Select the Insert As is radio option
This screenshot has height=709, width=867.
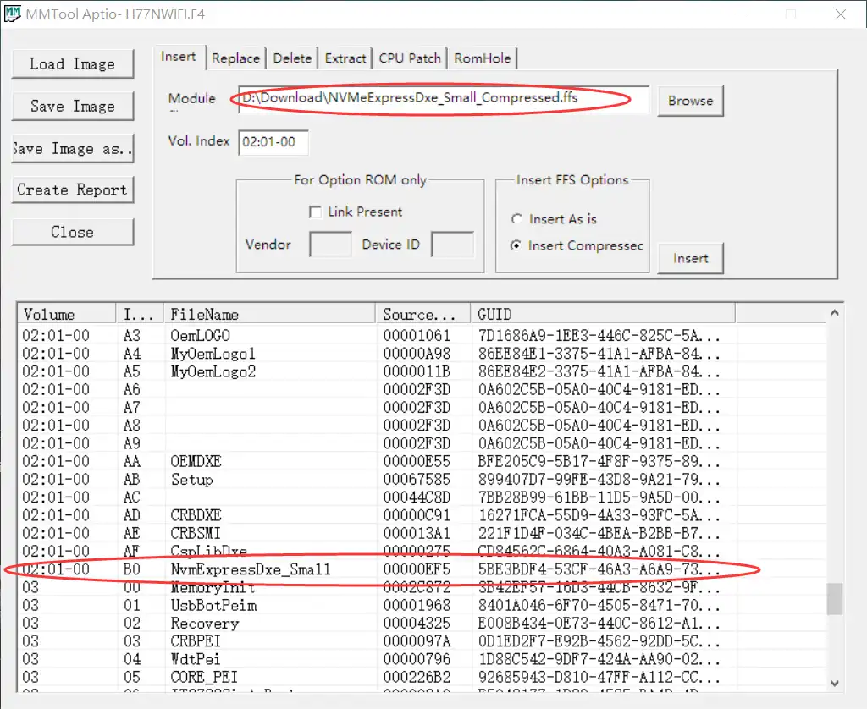point(516,219)
